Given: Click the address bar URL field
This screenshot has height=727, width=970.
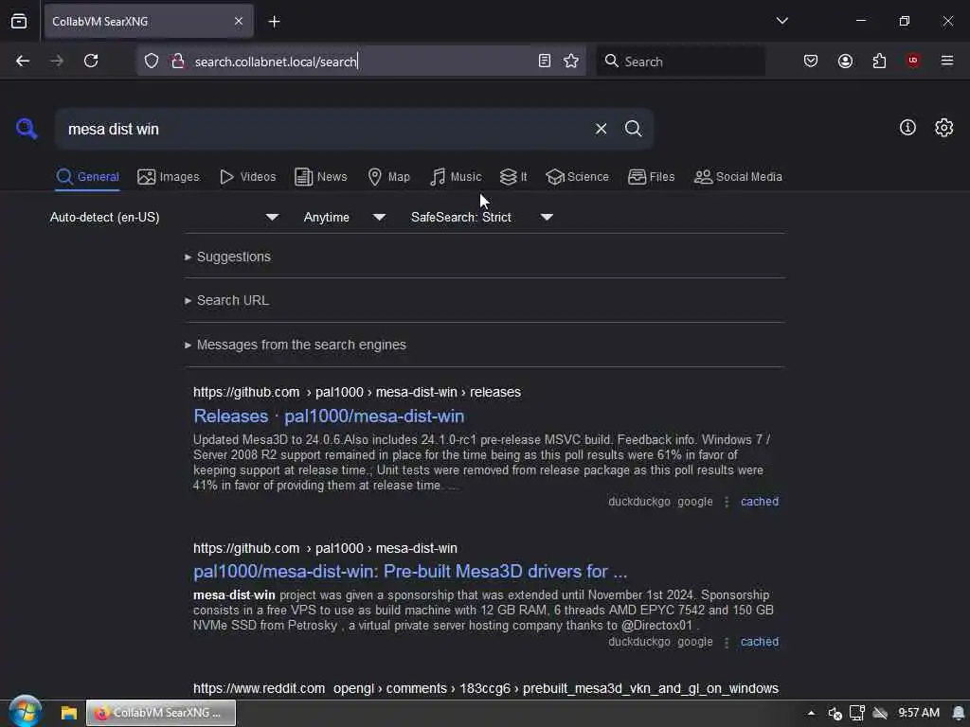Looking at the screenshot, I should click(x=362, y=62).
